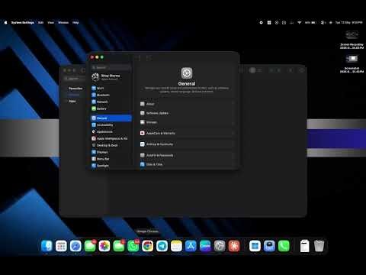This screenshot has width=366, height=275.
Task: Open the System Settings app menu
Action: (23, 23)
